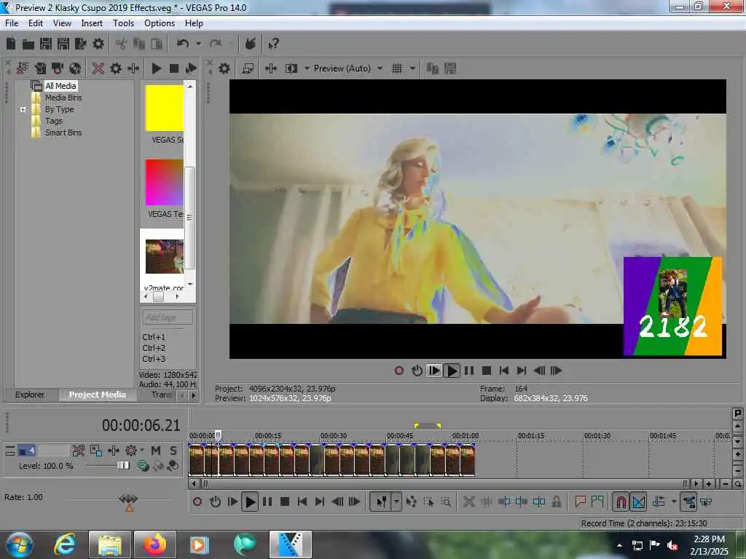The height and width of the screenshot is (559, 746).
Task: Click the Cut scissors icon
Action: (x=122, y=44)
